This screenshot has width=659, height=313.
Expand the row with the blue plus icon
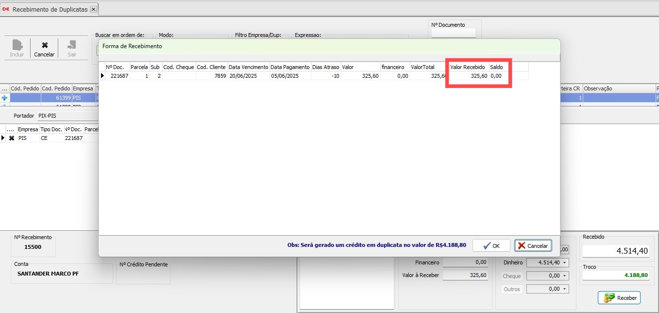[5, 98]
